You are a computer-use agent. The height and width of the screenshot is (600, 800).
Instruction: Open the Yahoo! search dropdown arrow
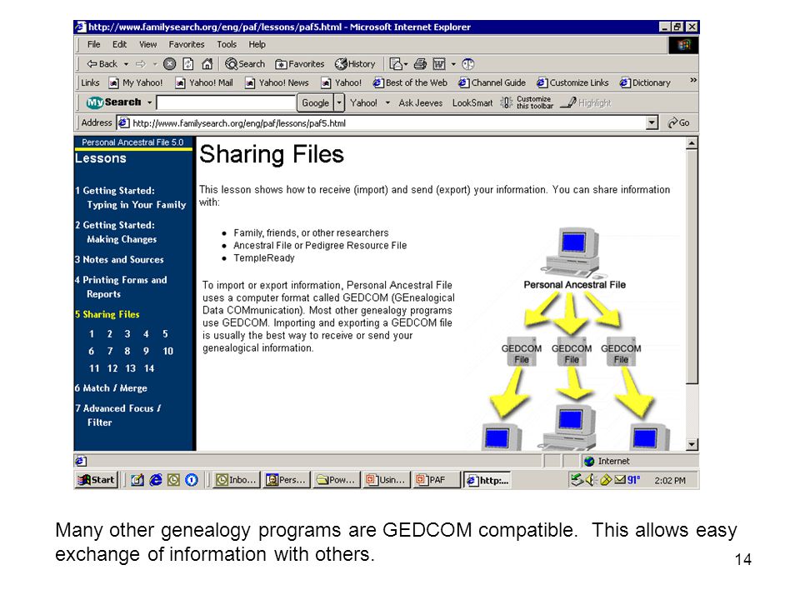coord(387,102)
